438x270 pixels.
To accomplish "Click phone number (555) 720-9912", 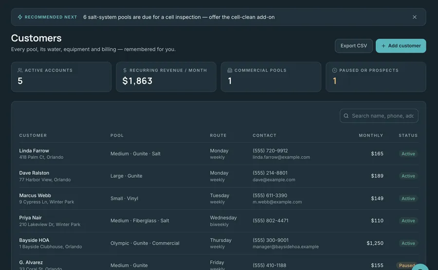I will point(270,151).
